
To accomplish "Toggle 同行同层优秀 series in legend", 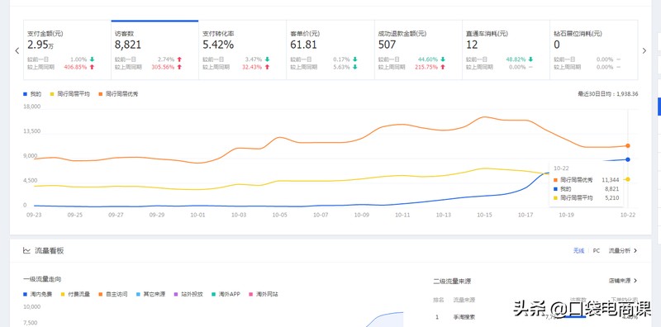I will coord(118,94).
